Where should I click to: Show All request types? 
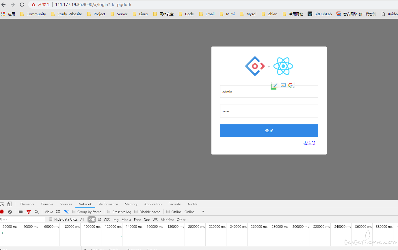click(82, 219)
